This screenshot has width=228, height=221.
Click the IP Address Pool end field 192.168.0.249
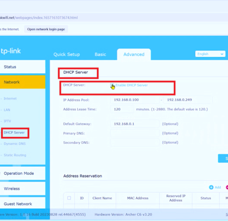click(x=188, y=100)
